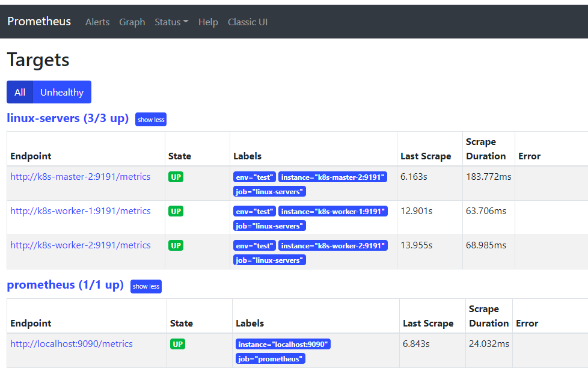Click instance="localhost:9090" label

(283, 344)
